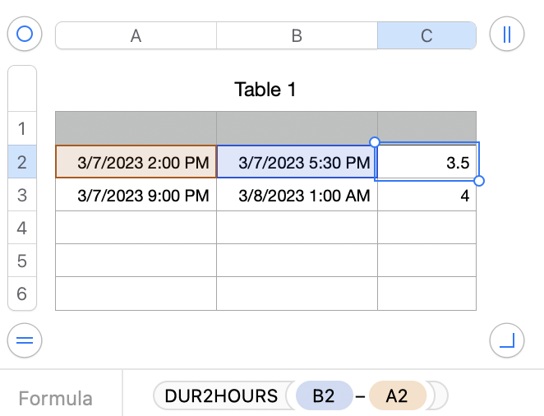Select column A header
Image resolution: width=544 pixels, height=416 pixels.
pyautogui.click(x=136, y=35)
